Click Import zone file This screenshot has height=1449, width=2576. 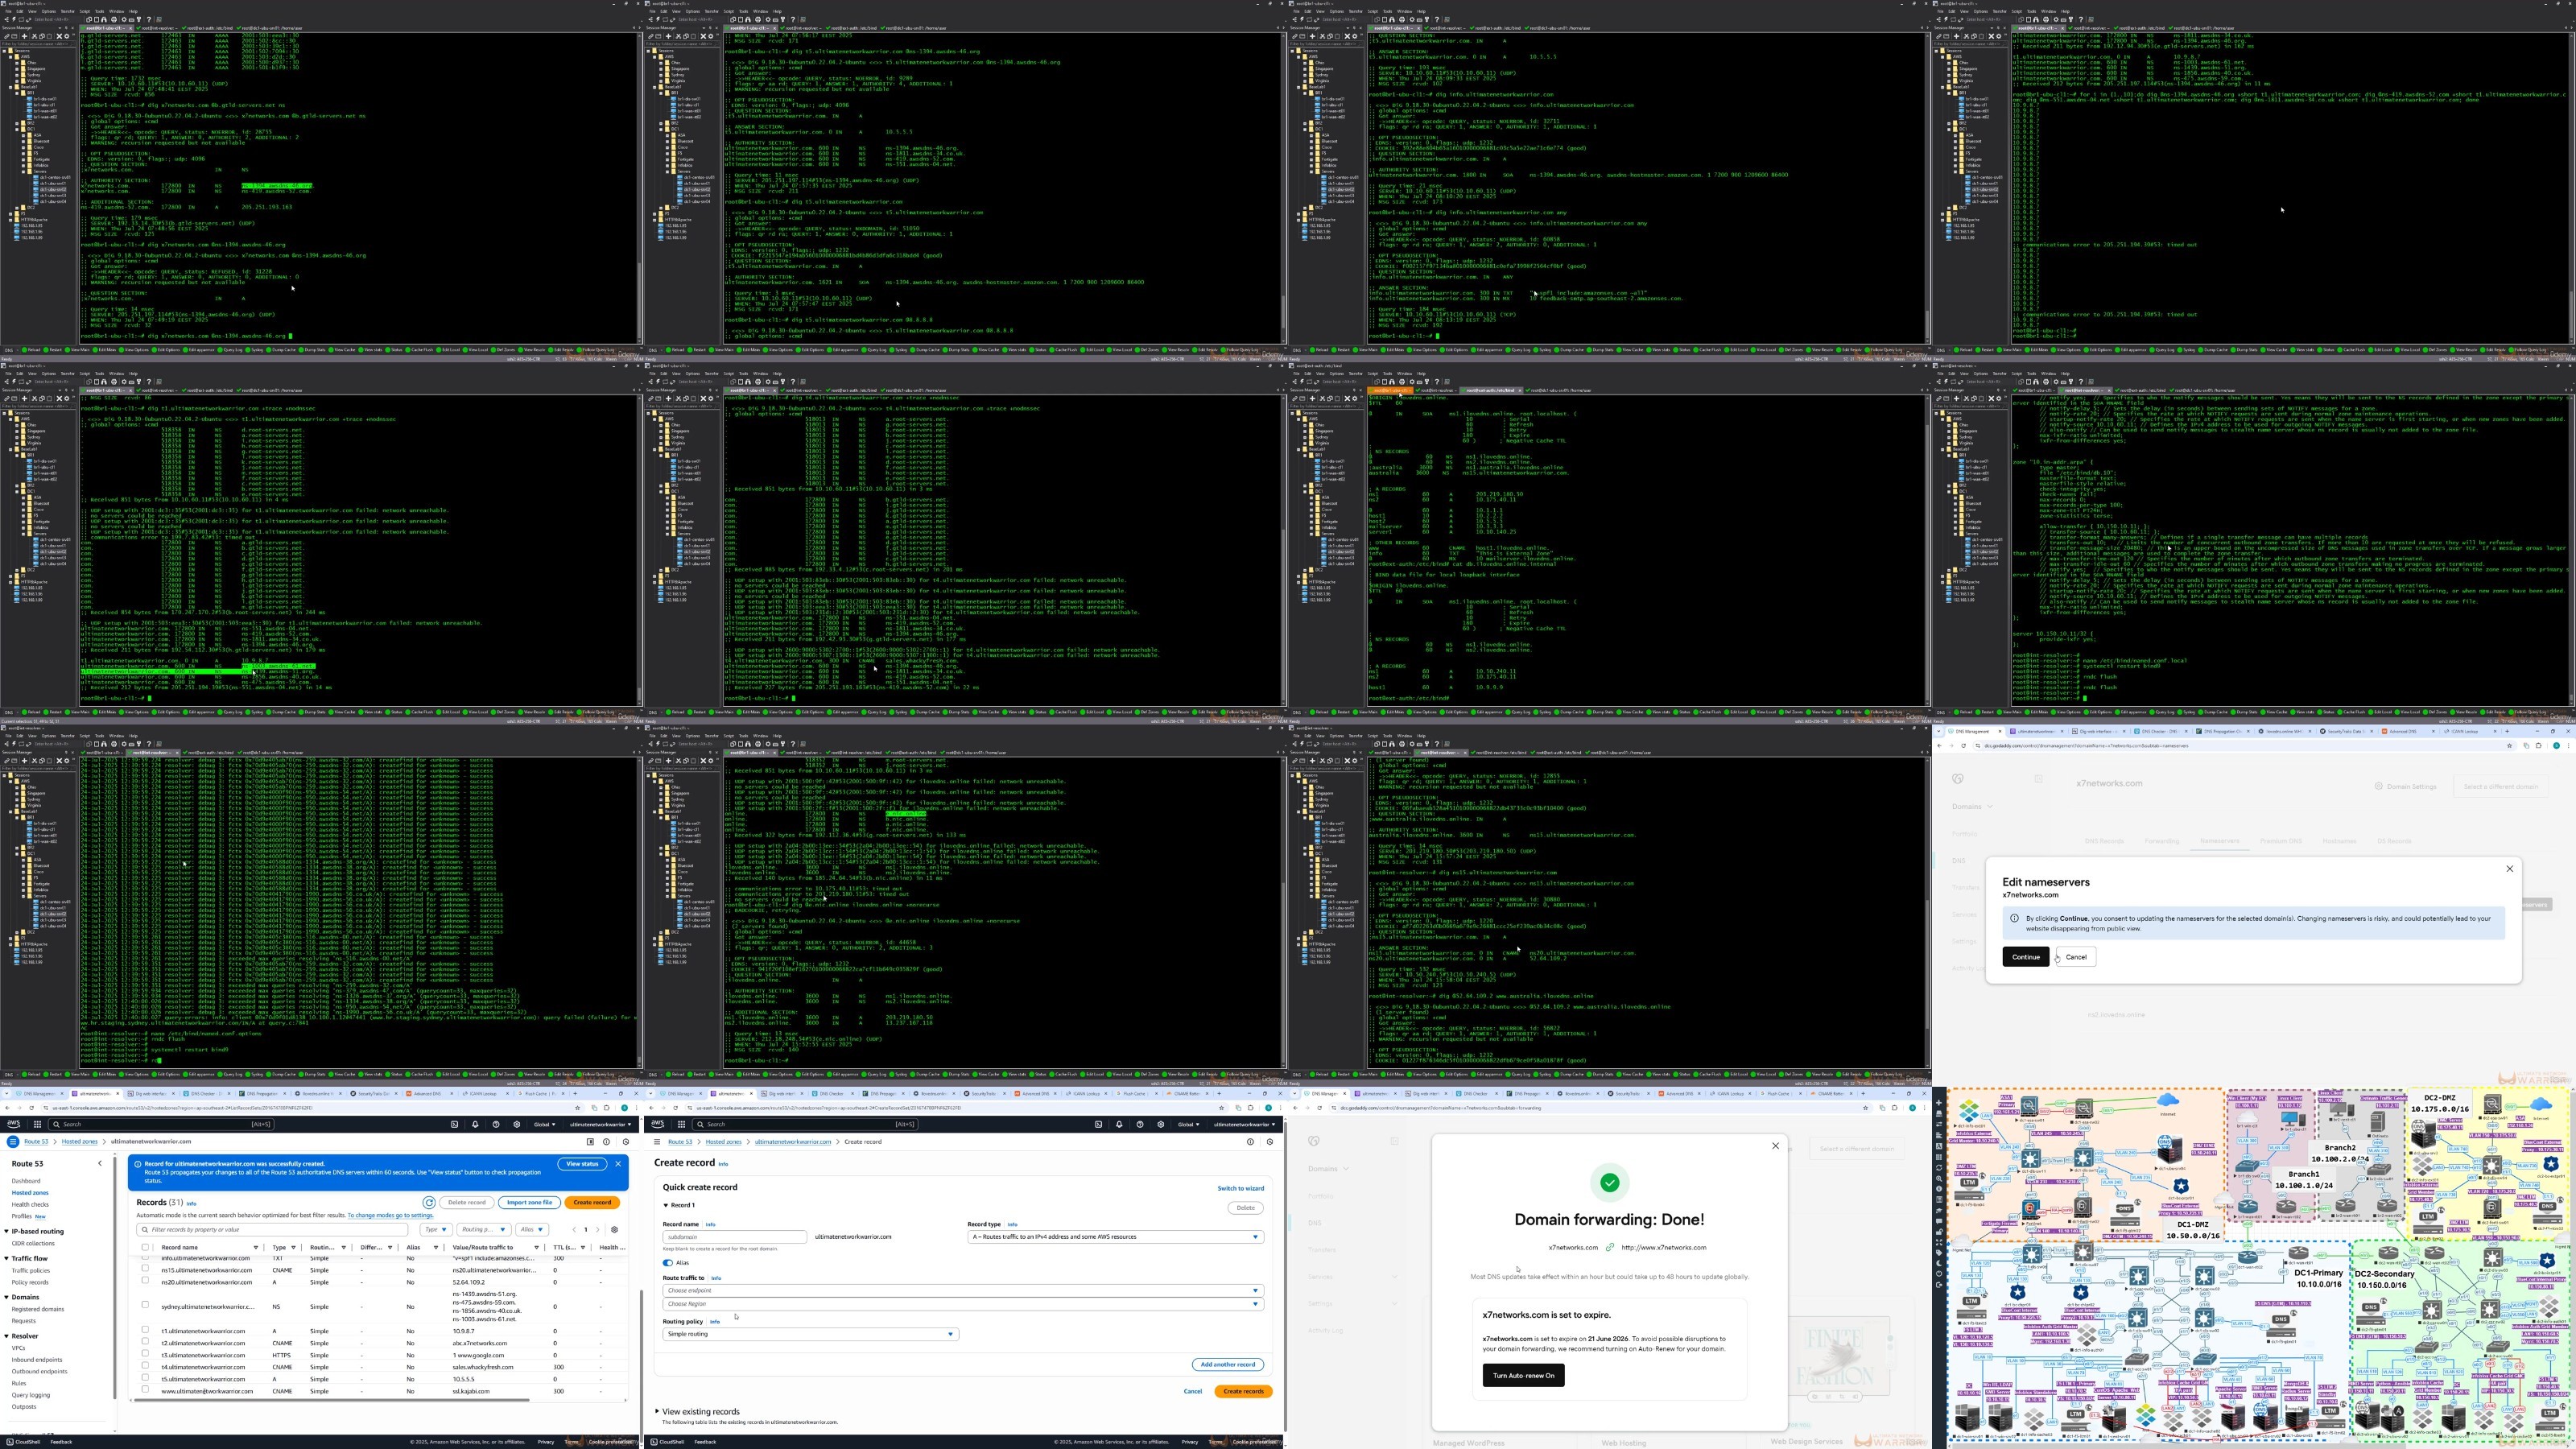click(x=529, y=1202)
